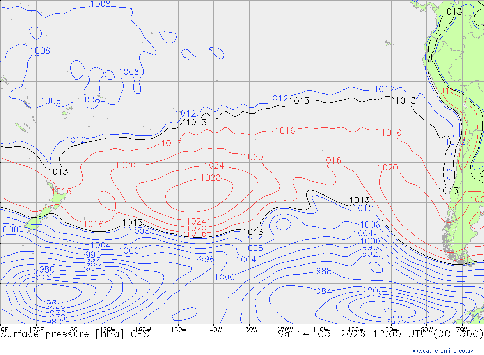This screenshot has width=484, height=355.
Task: Click the 80W longitude axis label
Action: pos(427,330)
